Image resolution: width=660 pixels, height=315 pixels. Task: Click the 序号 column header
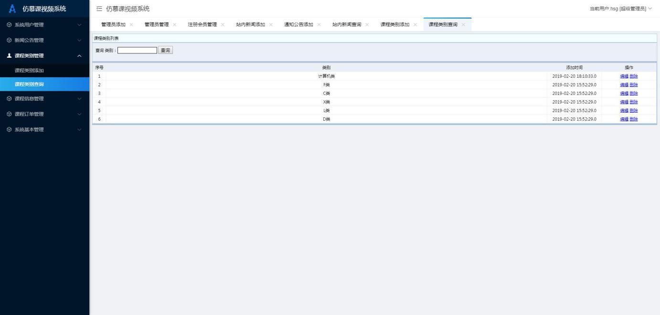99,68
